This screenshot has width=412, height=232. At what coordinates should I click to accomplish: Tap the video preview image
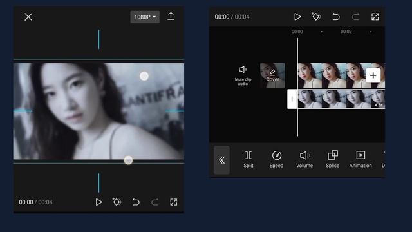point(98,111)
